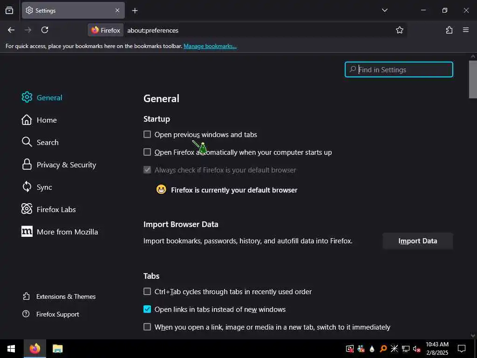Click the forward navigation arrow
Screen dimensions: 477x358
tap(28, 30)
